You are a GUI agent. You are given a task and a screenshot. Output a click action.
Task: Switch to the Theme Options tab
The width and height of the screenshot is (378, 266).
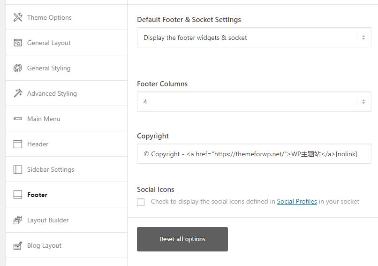pos(49,17)
